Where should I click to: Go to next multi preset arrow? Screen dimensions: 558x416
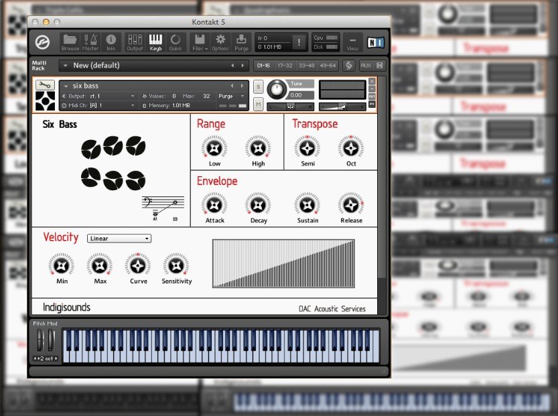click(x=242, y=66)
